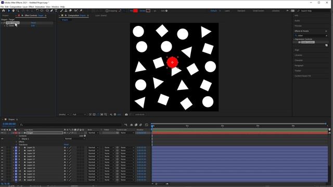Click Add circle button beside Contents
Screen dimensions: 333x187
click(85, 136)
